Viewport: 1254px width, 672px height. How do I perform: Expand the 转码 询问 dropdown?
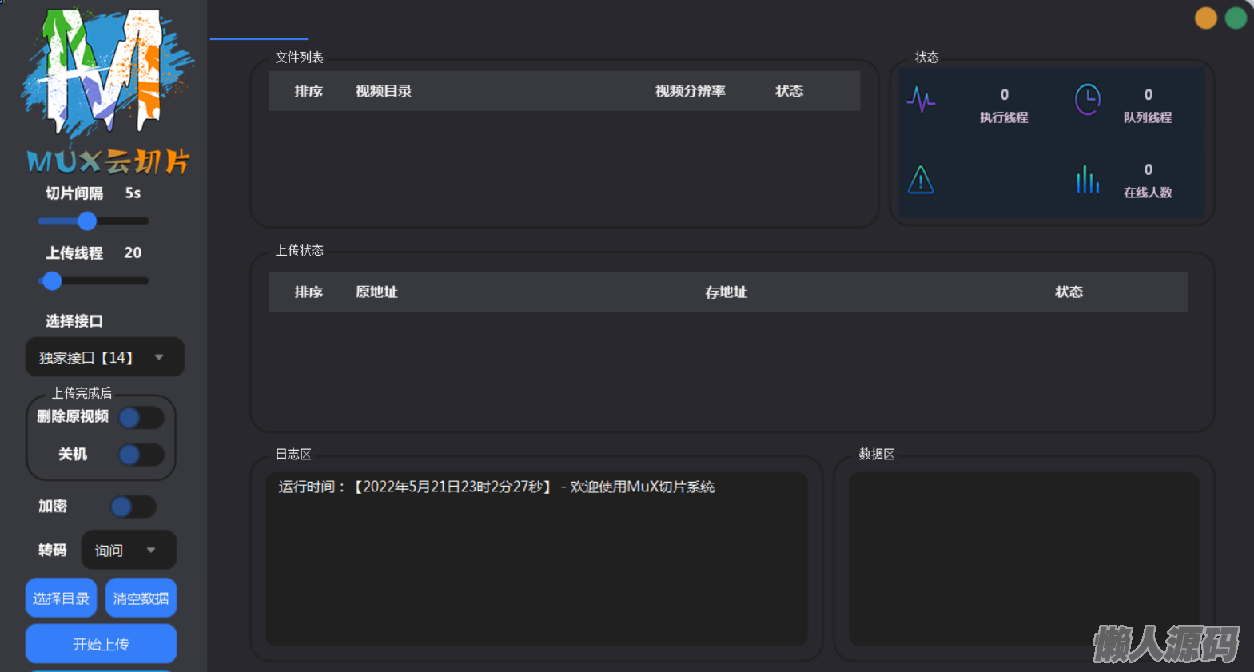[x=128, y=550]
